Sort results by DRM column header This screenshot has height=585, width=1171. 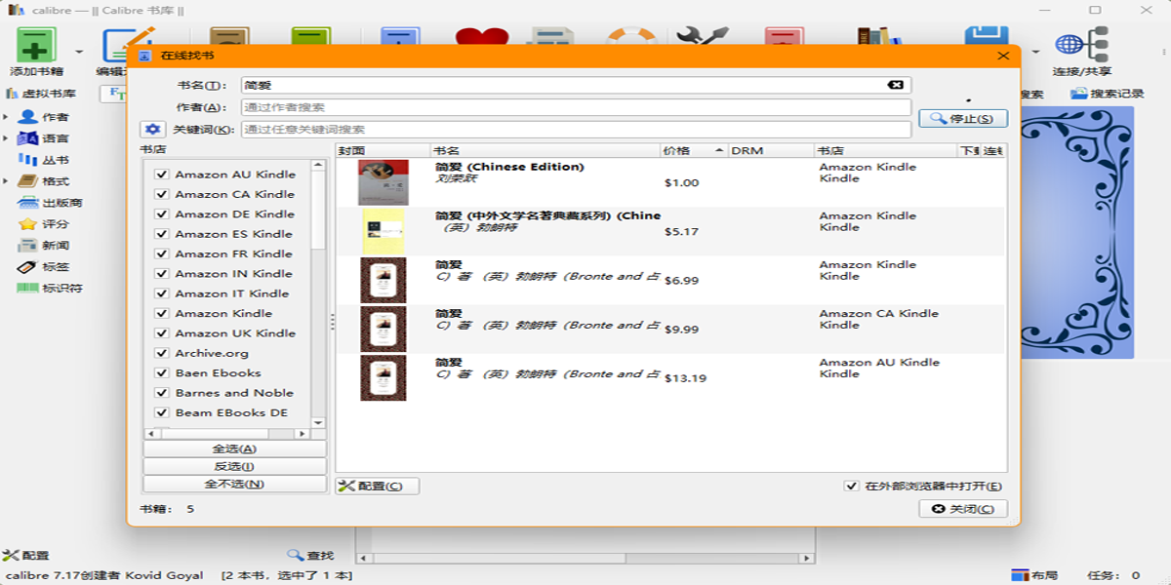[x=771, y=151]
